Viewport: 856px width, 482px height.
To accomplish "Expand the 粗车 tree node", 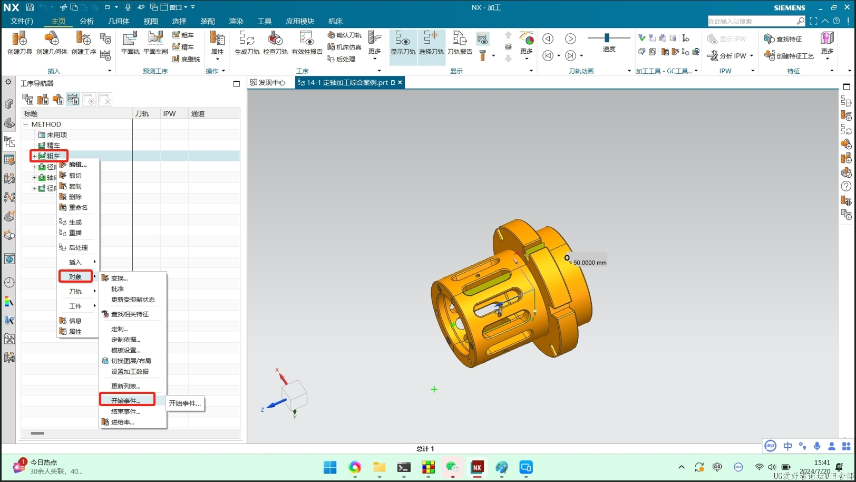I will pos(34,156).
